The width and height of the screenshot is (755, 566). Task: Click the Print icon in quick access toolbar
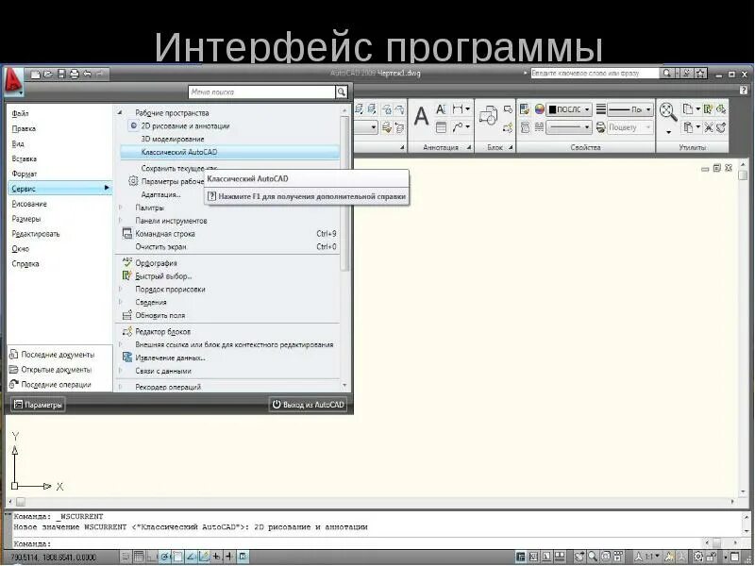tap(75, 75)
